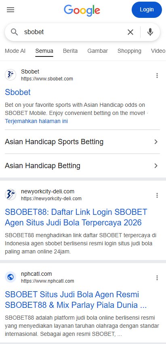The image size is (166, 344).
Task: Switch to the Berita tab
Action: tap(70, 51)
